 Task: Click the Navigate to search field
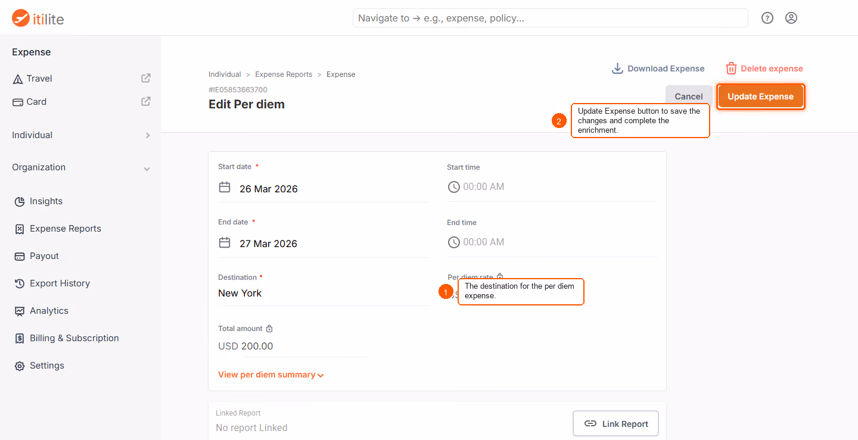point(551,18)
